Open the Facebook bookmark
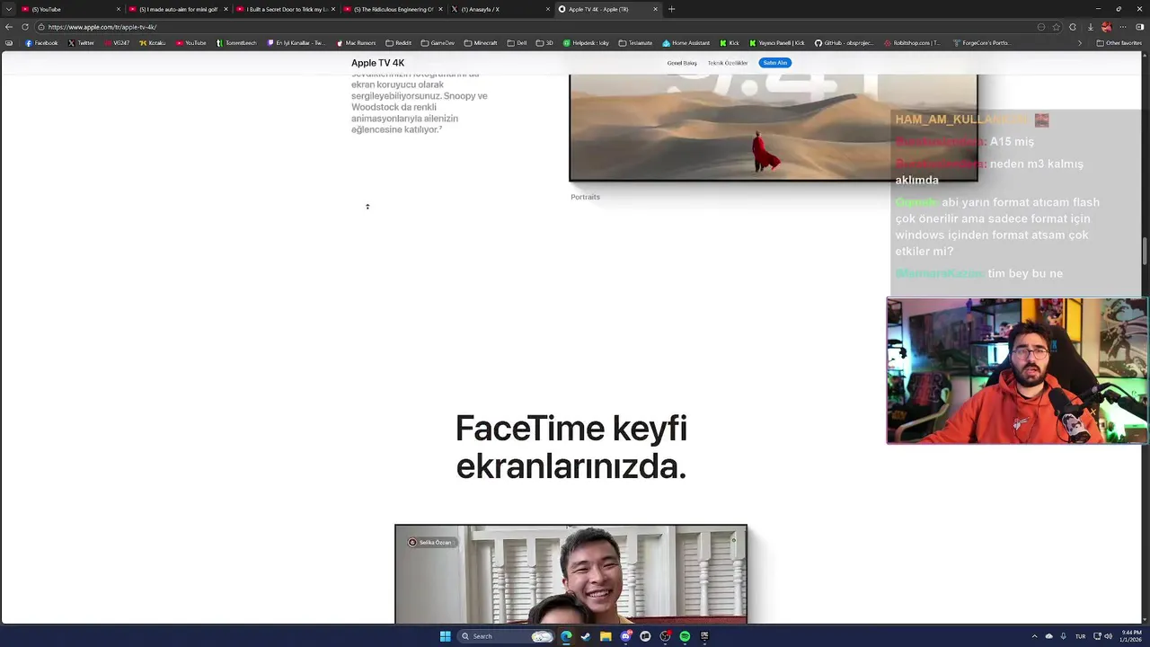The width and height of the screenshot is (1150, 647). coord(41,43)
